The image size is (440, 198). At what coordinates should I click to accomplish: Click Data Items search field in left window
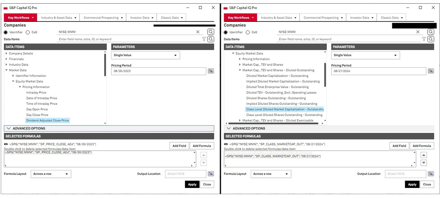pos(129,39)
